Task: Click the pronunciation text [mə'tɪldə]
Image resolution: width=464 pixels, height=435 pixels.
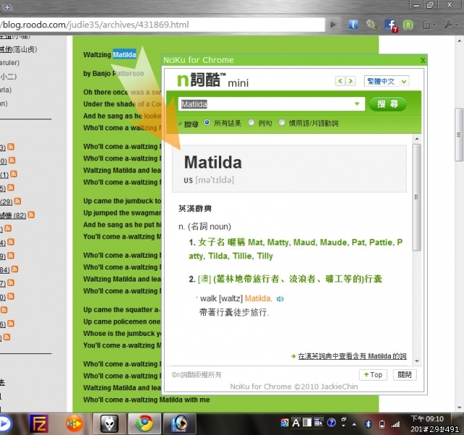Action: [215, 180]
